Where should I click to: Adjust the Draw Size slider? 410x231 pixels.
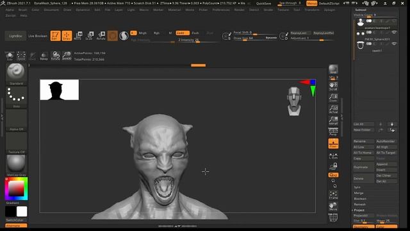255,38
